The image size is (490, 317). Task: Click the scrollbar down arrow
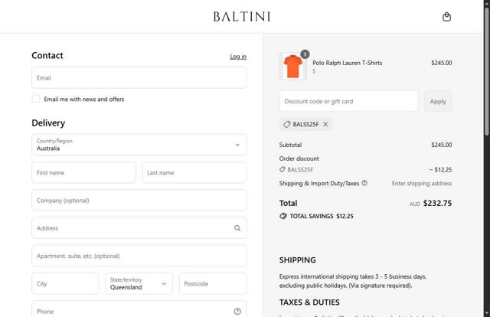click(x=487, y=313)
